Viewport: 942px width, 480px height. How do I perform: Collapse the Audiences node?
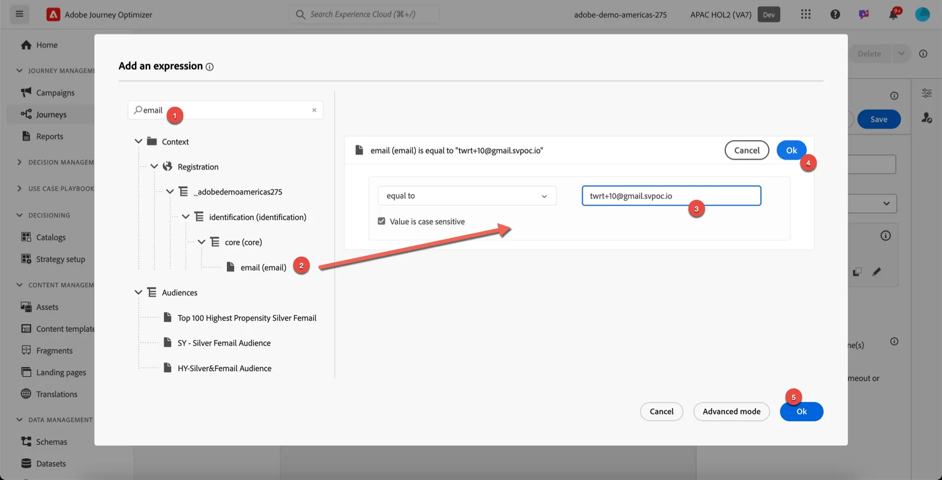pos(138,292)
